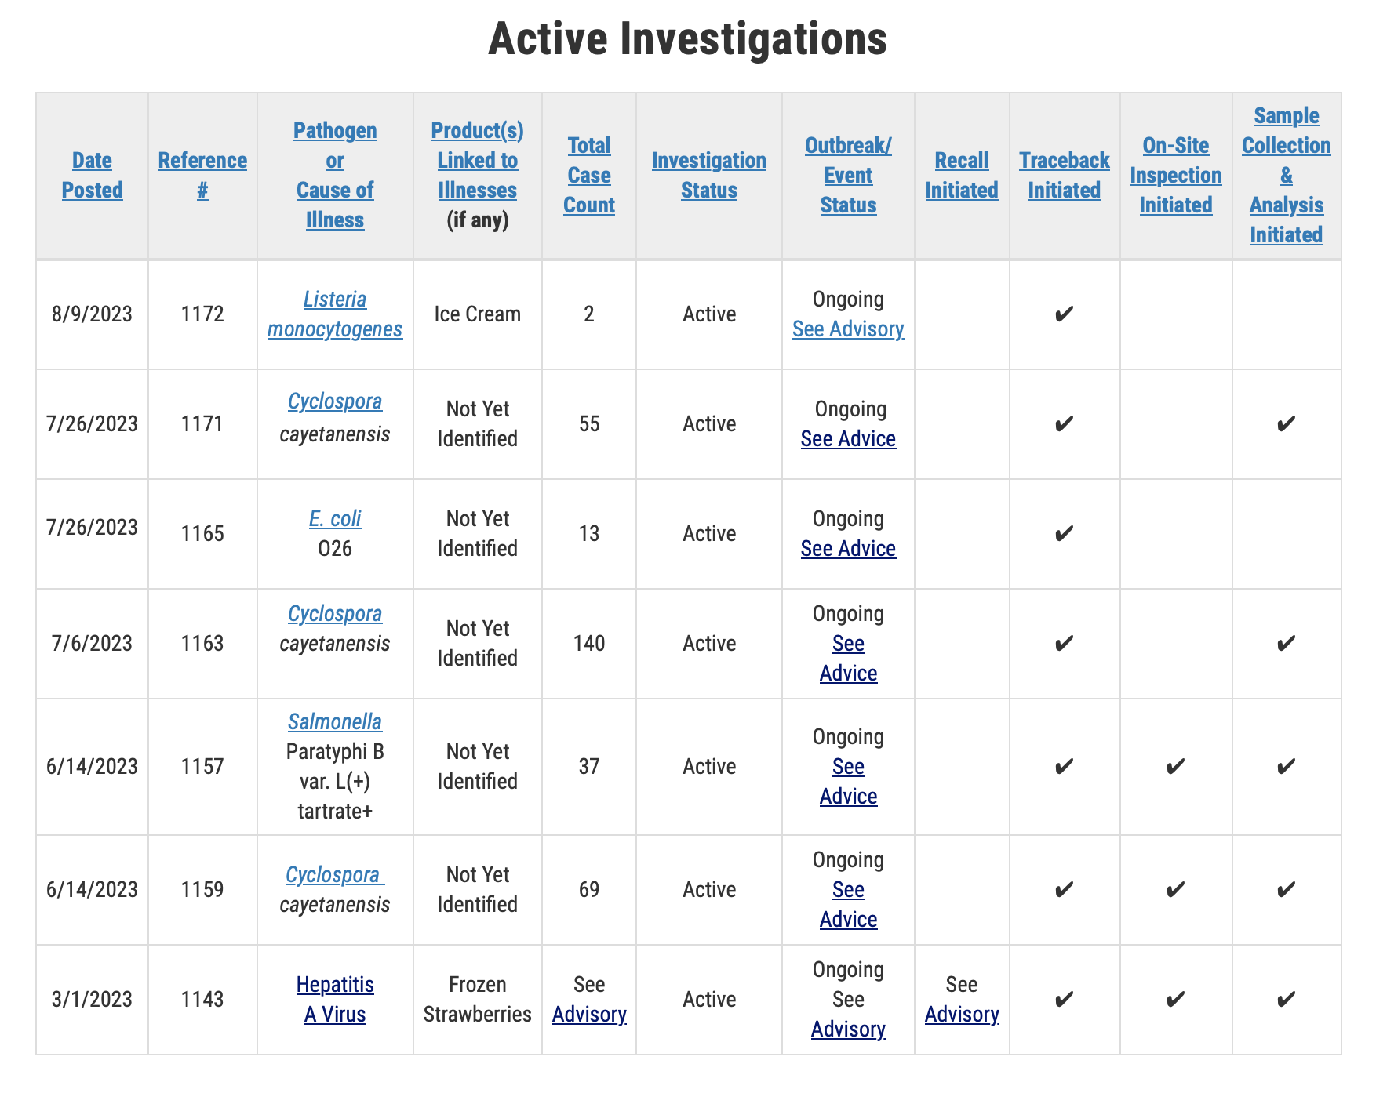Toggle Sample Collection mark for Salmonella Paratyphi row
Viewport: 1376px width, 1093px height.
coord(1287,766)
